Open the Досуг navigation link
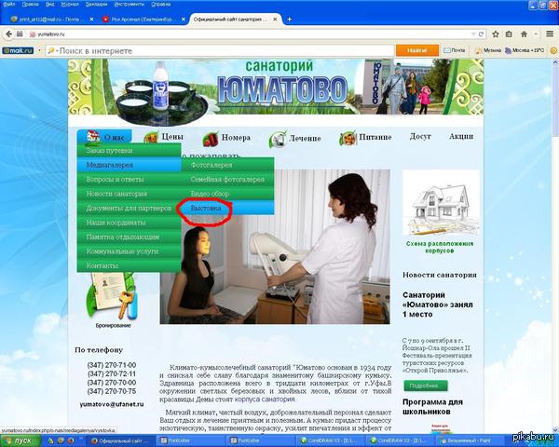This screenshot has height=447, width=559. pyautogui.click(x=420, y=137)
